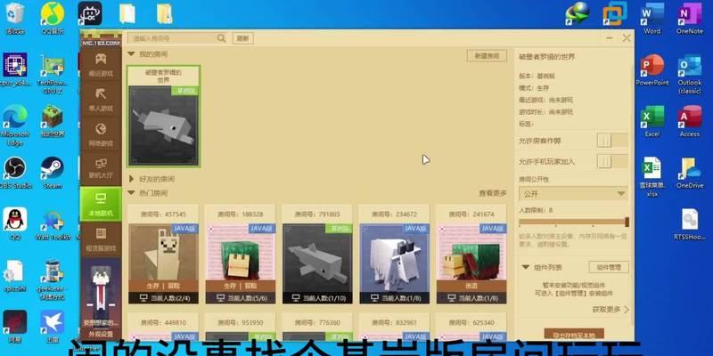
Task: Open 我的世界 Minecraft desktop icon
Action: (x=53, y=121)
